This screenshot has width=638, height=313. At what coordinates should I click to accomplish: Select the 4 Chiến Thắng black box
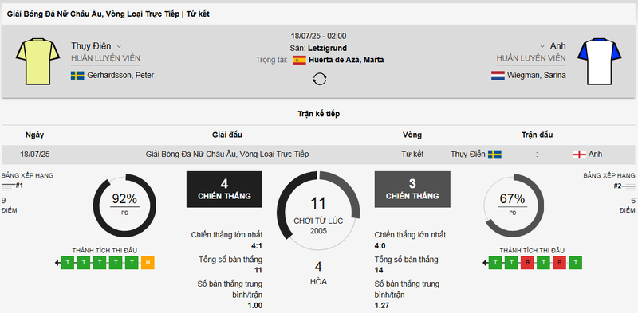224,190
